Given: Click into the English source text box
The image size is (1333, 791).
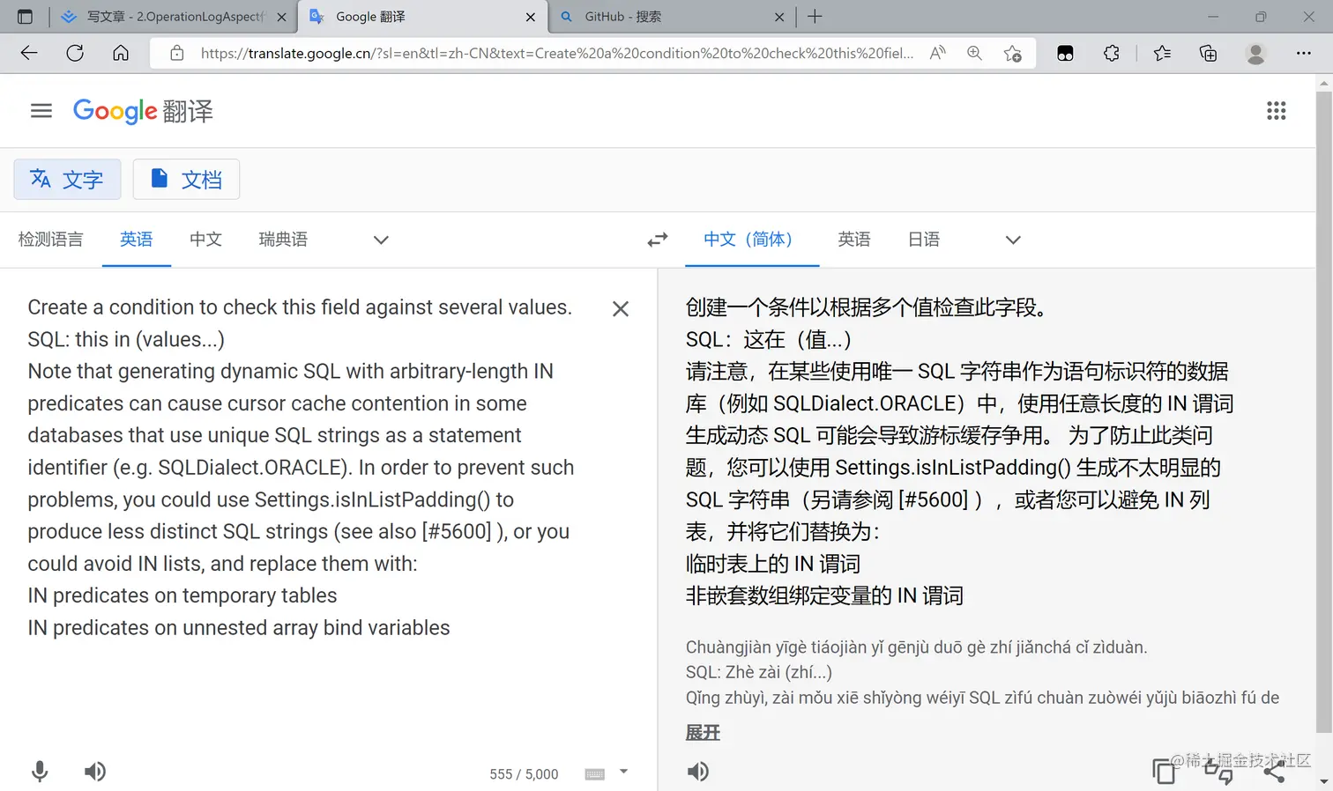Looking at the screenshot, I should click(x=302, y=467).
